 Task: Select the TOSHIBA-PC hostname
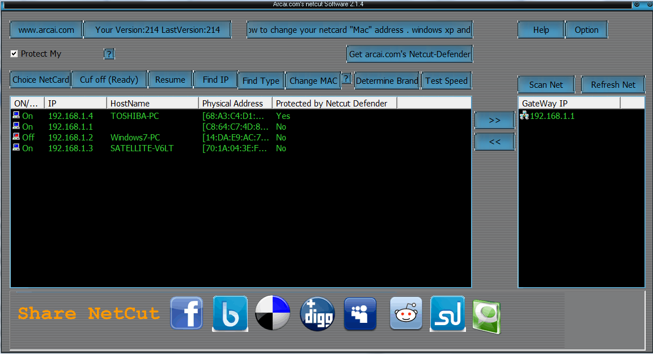[134, 116]
